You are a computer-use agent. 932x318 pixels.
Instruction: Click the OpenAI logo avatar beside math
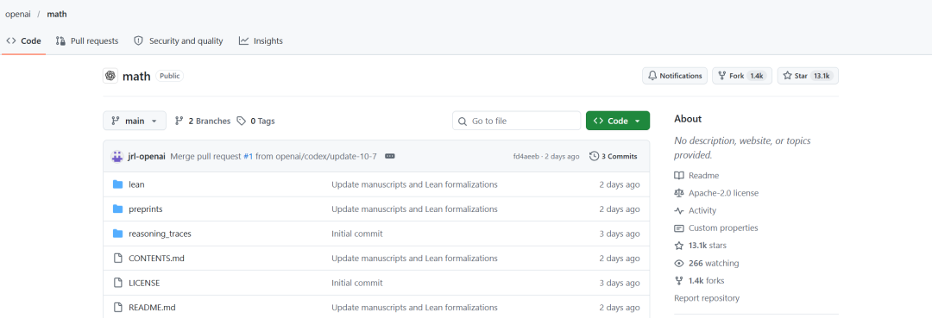tap(110, 76)
